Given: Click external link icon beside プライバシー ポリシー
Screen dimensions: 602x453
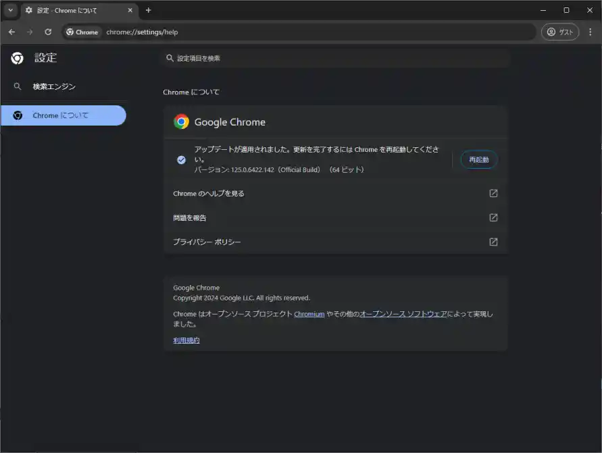Looking at the screenshot, I should coord(493,242).
